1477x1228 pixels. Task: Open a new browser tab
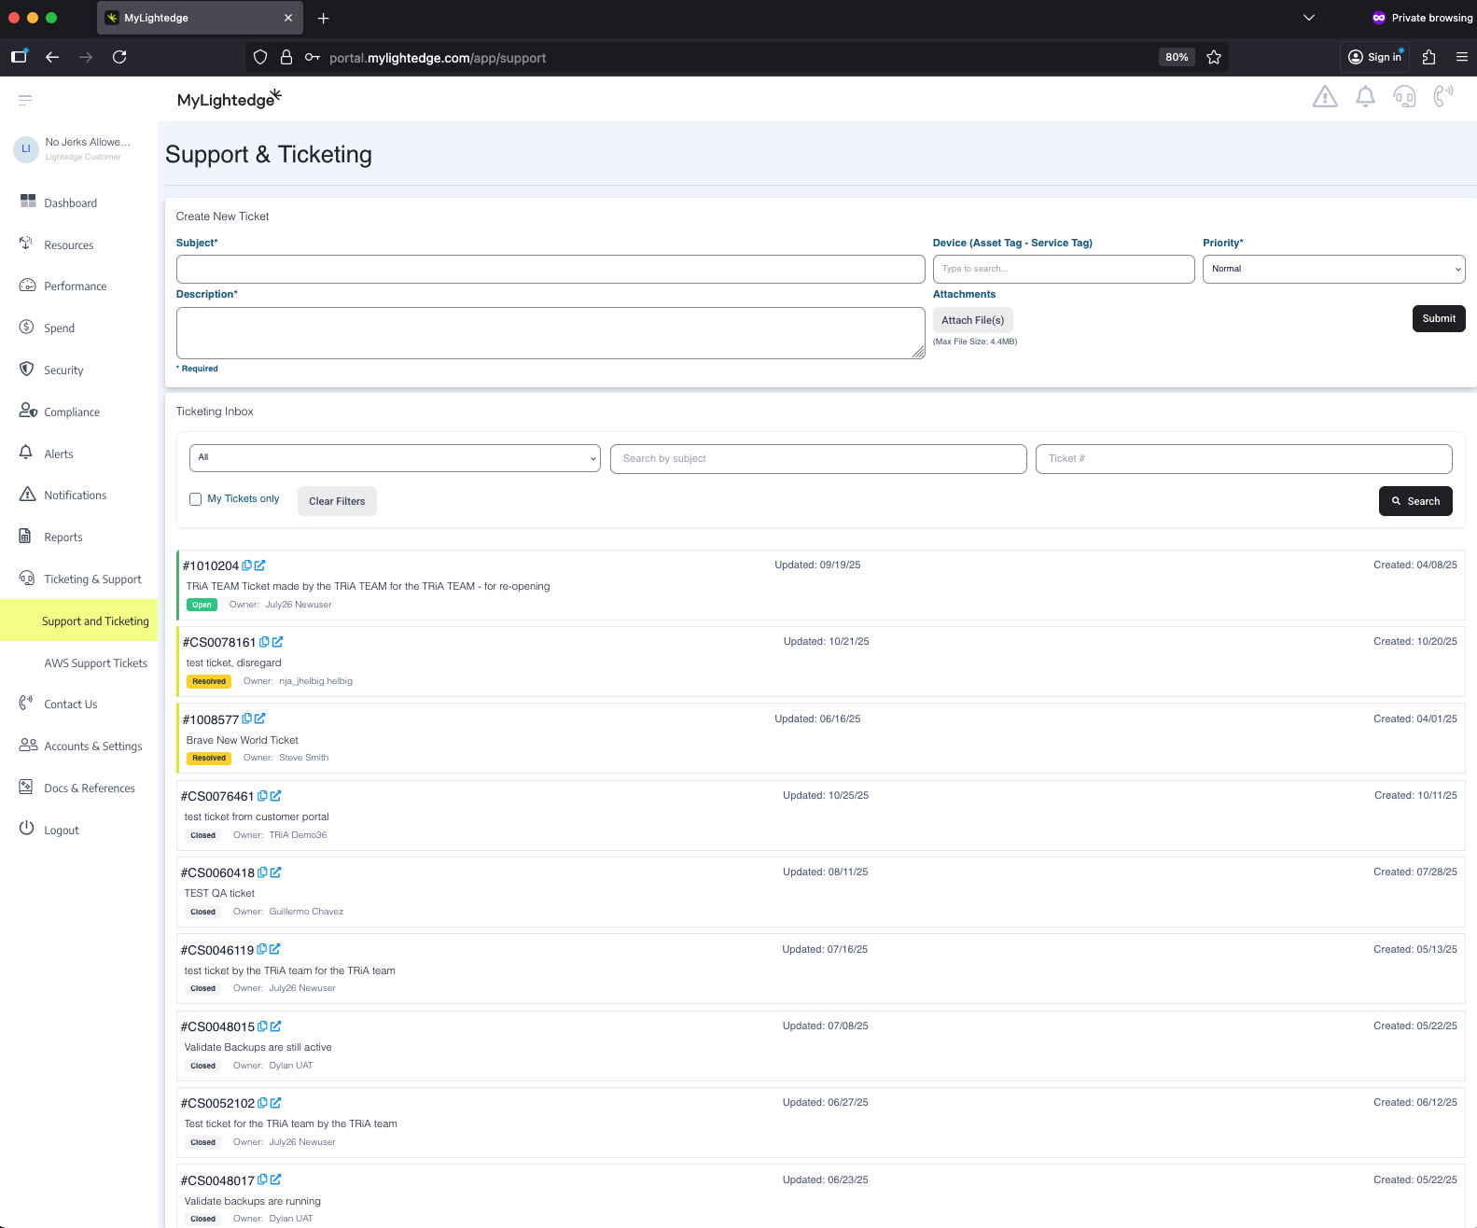pyautogui.click(x=324, y=18)
